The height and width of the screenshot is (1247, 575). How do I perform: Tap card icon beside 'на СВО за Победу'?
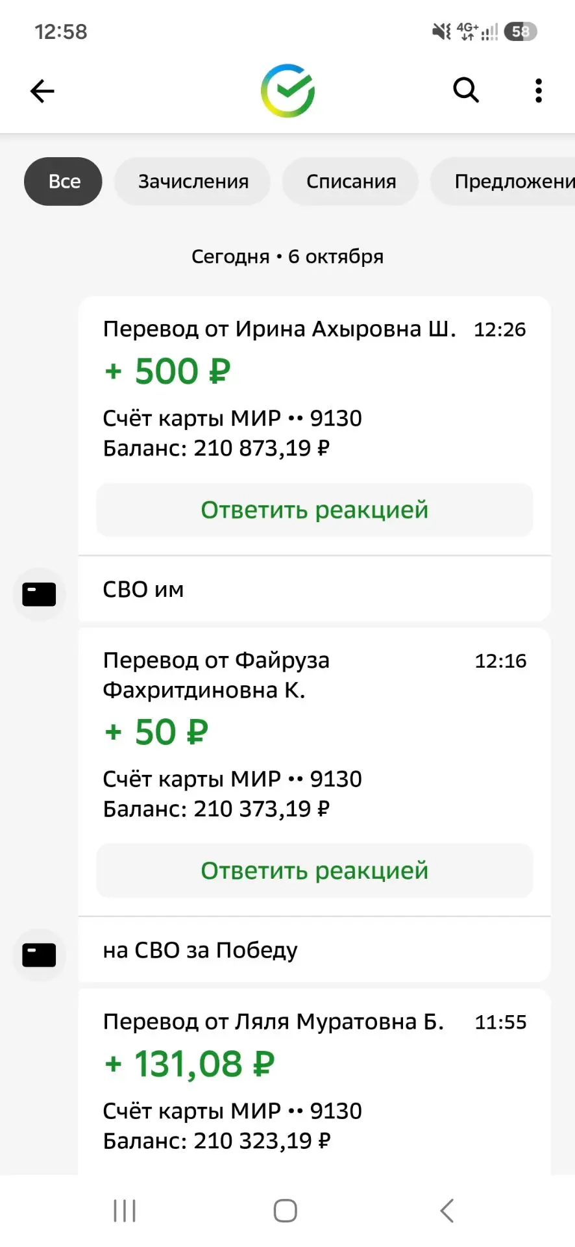click(x=39, y=955)
